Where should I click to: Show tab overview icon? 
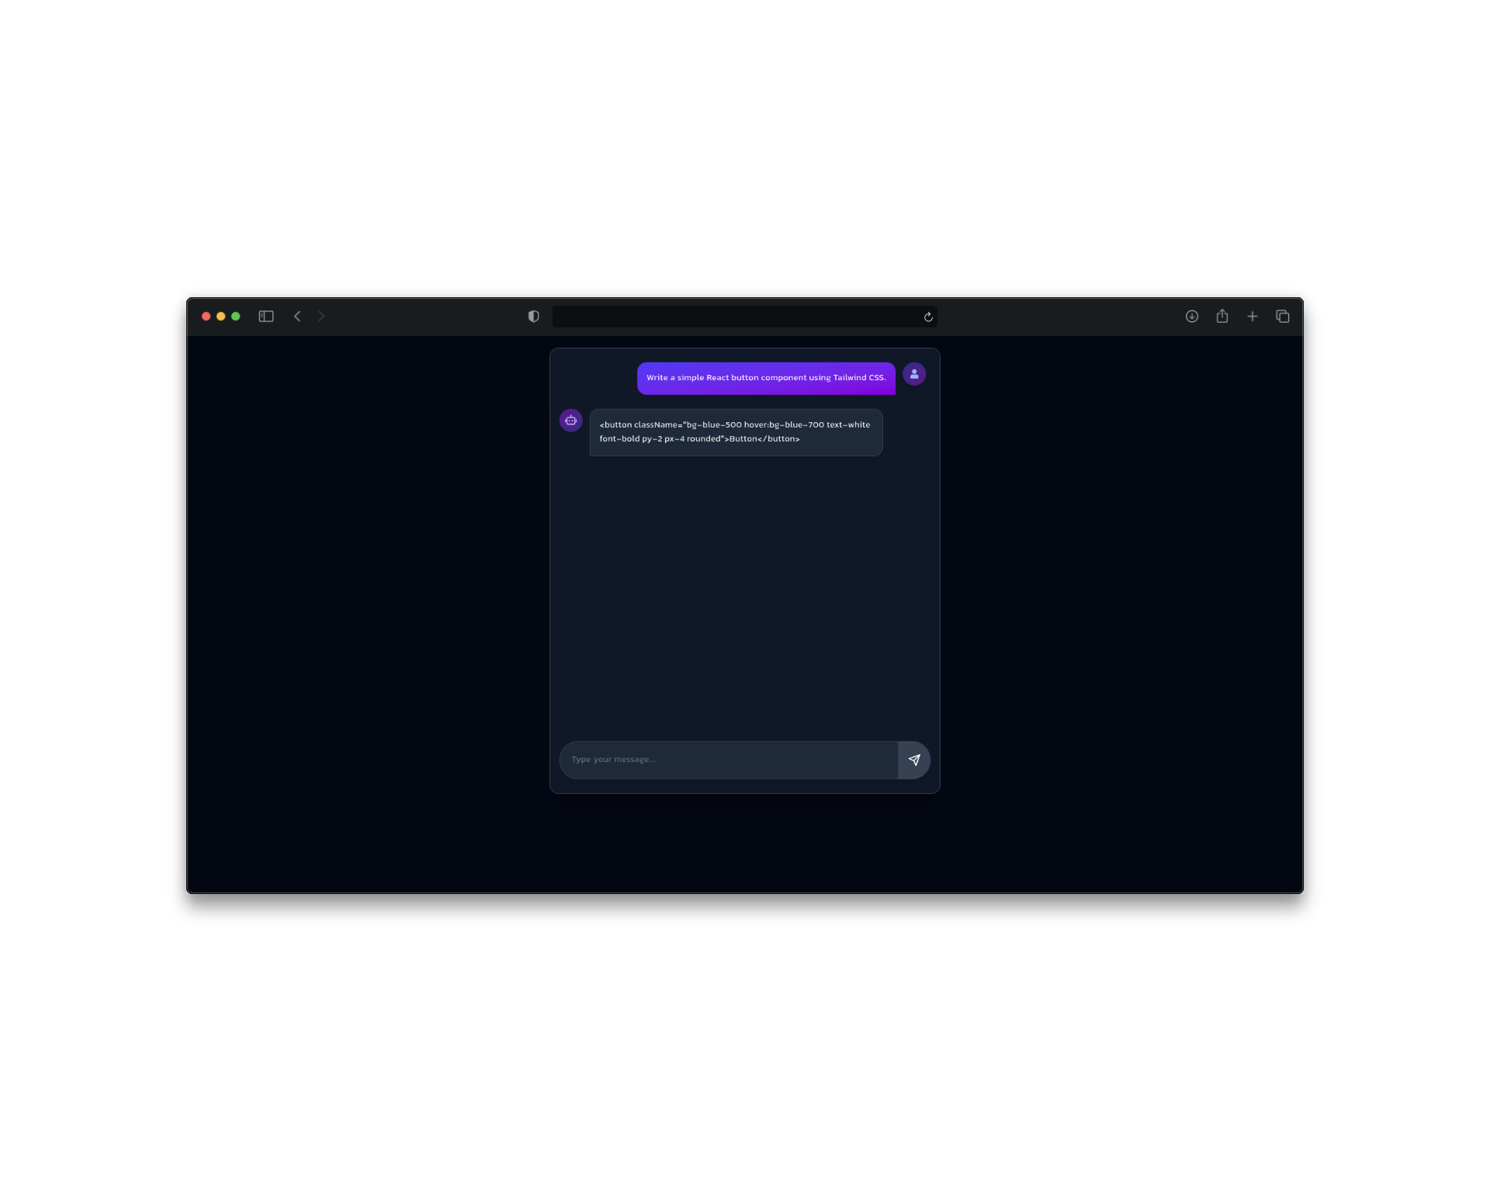[x=1283, y=317]
